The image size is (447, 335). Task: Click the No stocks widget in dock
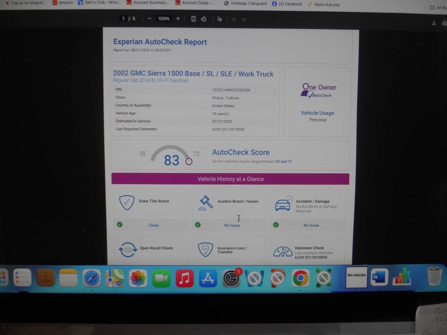[x=356, y=277]
